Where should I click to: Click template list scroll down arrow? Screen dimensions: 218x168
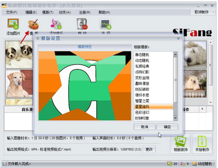(x=176, y=118)
